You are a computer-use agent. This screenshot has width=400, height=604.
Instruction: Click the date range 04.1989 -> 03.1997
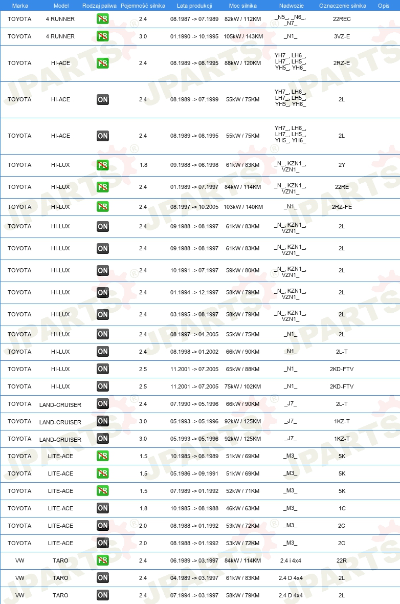[x=194, y=578]
